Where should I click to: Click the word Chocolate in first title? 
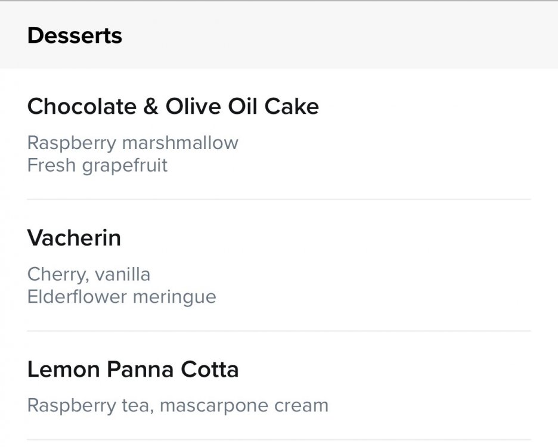click(82, 107)
